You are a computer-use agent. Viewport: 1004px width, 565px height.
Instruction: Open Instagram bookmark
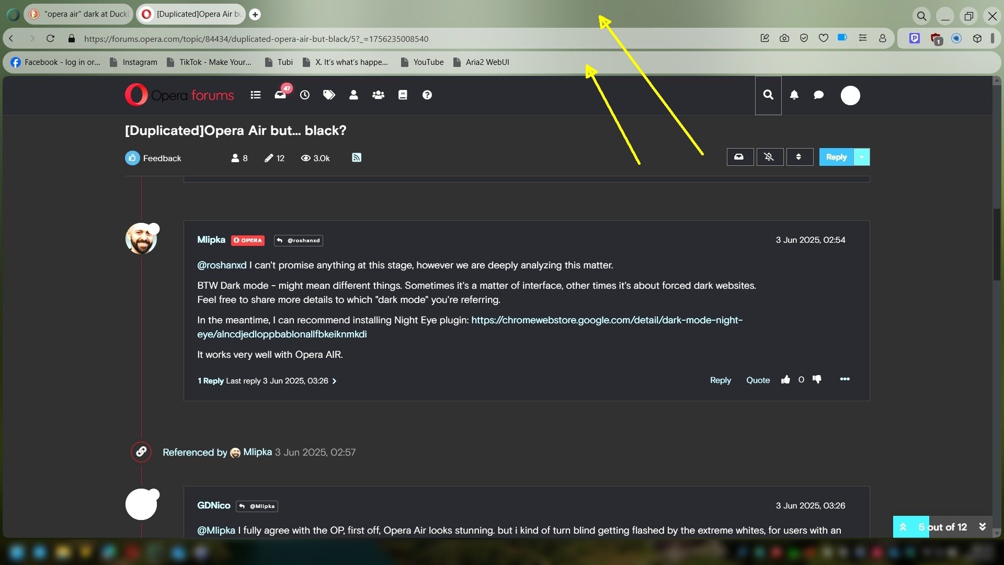133,62
